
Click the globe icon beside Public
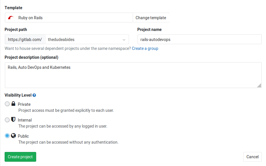[x=13, y=135]
